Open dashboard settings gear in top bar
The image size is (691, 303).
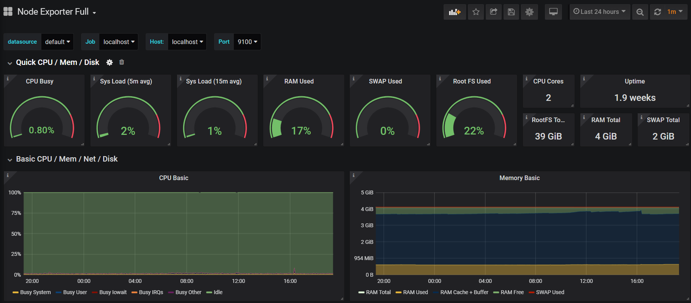pos(529,12)
